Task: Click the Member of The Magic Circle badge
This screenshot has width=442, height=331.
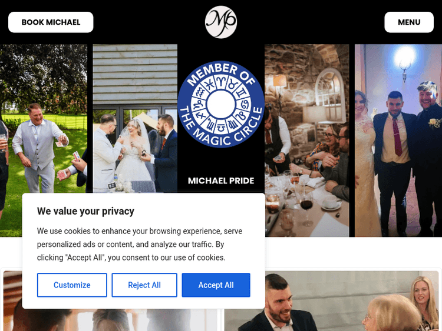Action: 221,104
